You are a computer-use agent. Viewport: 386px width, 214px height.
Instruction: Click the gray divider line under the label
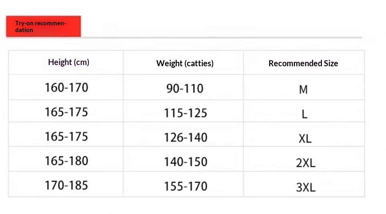(222, 37)
